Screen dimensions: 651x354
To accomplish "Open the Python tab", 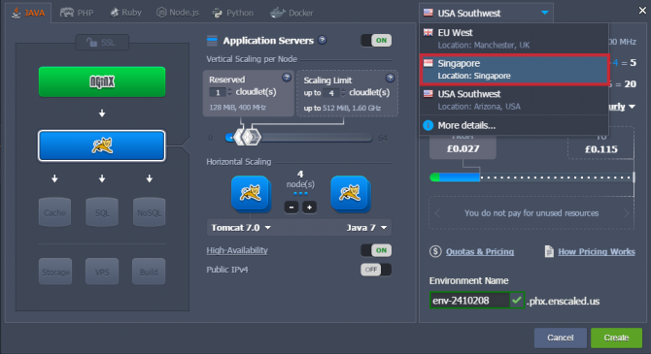I will 233,13.
